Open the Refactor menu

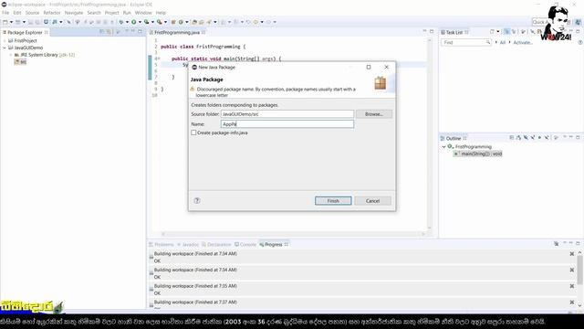pyautogui.click(x=52, y=13)
